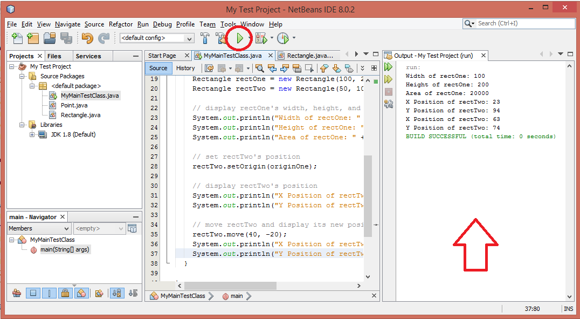The image size is (580, 319).
Task: Click the Build Project hammer icon
Action: [x=205, y=38]
